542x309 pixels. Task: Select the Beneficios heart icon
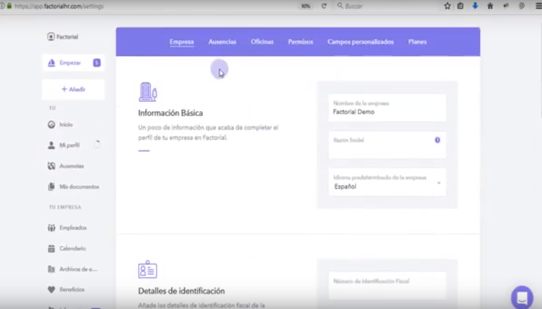[x=51, y=290]
